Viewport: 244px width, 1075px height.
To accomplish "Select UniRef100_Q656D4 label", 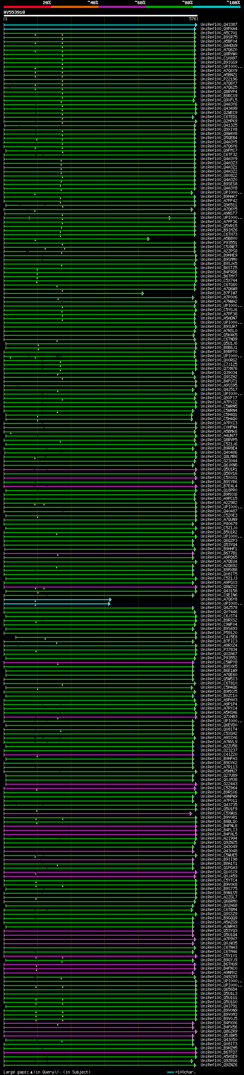I will (218, 990).
